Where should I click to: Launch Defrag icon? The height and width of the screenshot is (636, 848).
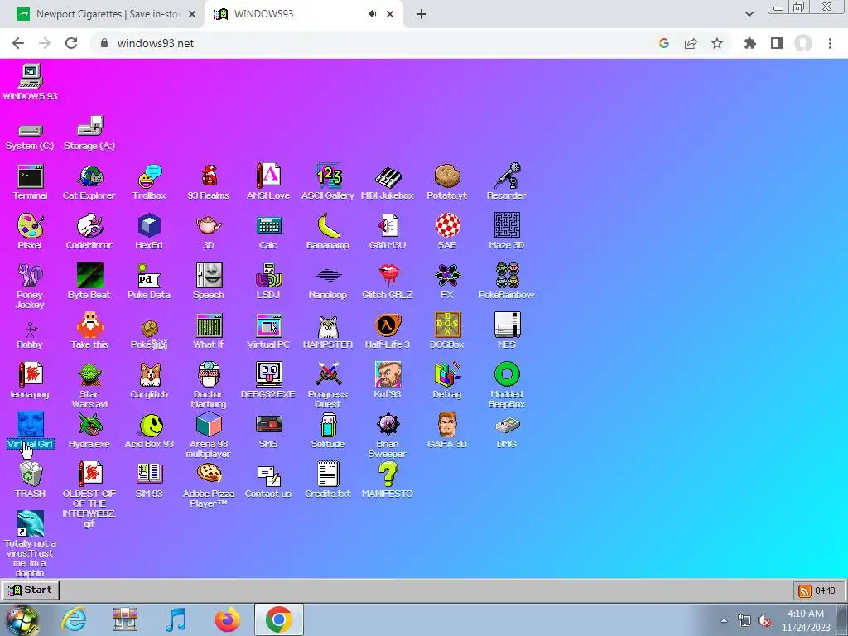pyautogui.click(x=446, y=381)
